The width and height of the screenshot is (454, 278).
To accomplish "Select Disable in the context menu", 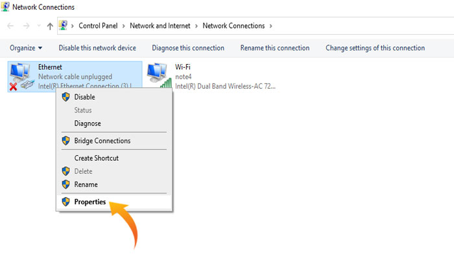I will (x=84, y=97).
